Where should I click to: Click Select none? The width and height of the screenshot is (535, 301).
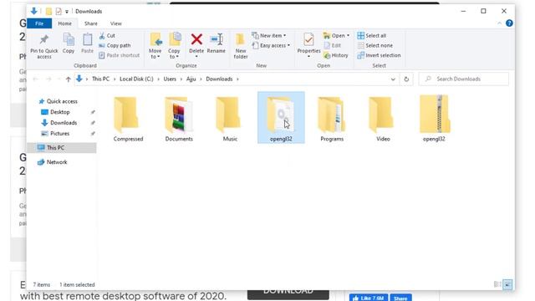(x=375, y=45)
